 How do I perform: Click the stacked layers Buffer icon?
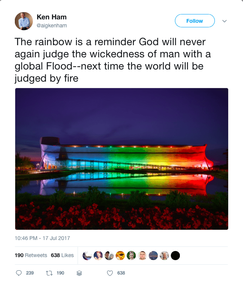click(x=79, y=273)
